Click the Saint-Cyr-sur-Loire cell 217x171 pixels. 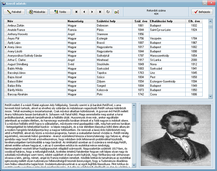tap(167, 30)
